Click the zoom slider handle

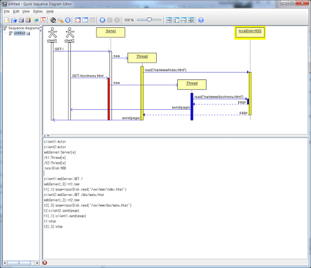click(149, 20)
